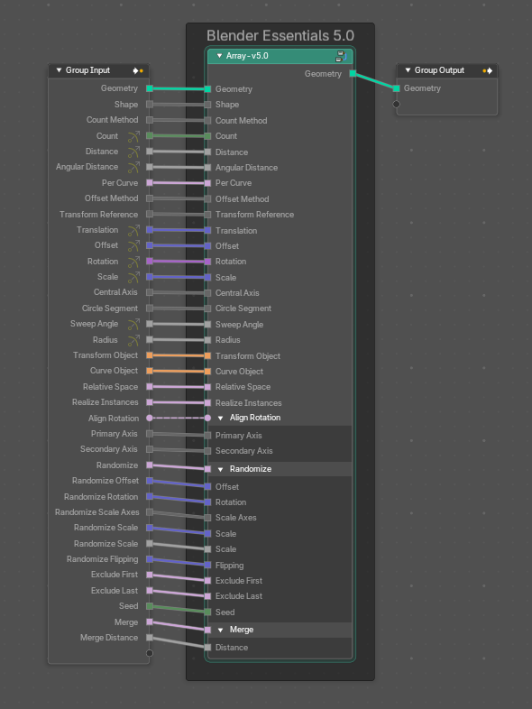Image resolution: width=532 pixels, height=709 pixels.
Task: Click the dot-arrow icon on Group Output header
Action: [487, 71]
